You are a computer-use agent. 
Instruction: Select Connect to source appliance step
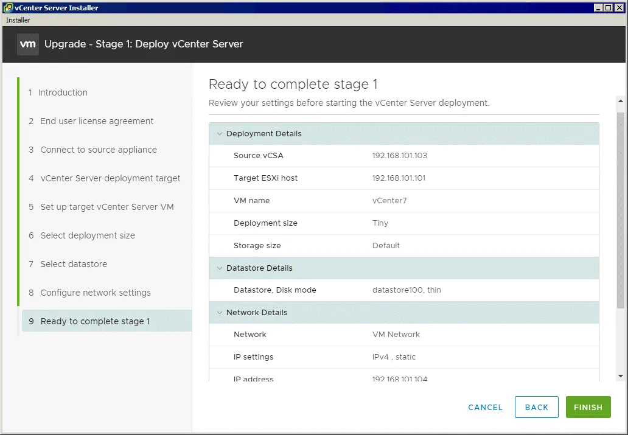click(99, 150)
